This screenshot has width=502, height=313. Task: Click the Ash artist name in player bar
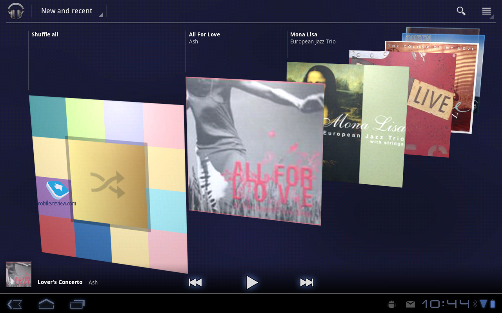(93, 282)
